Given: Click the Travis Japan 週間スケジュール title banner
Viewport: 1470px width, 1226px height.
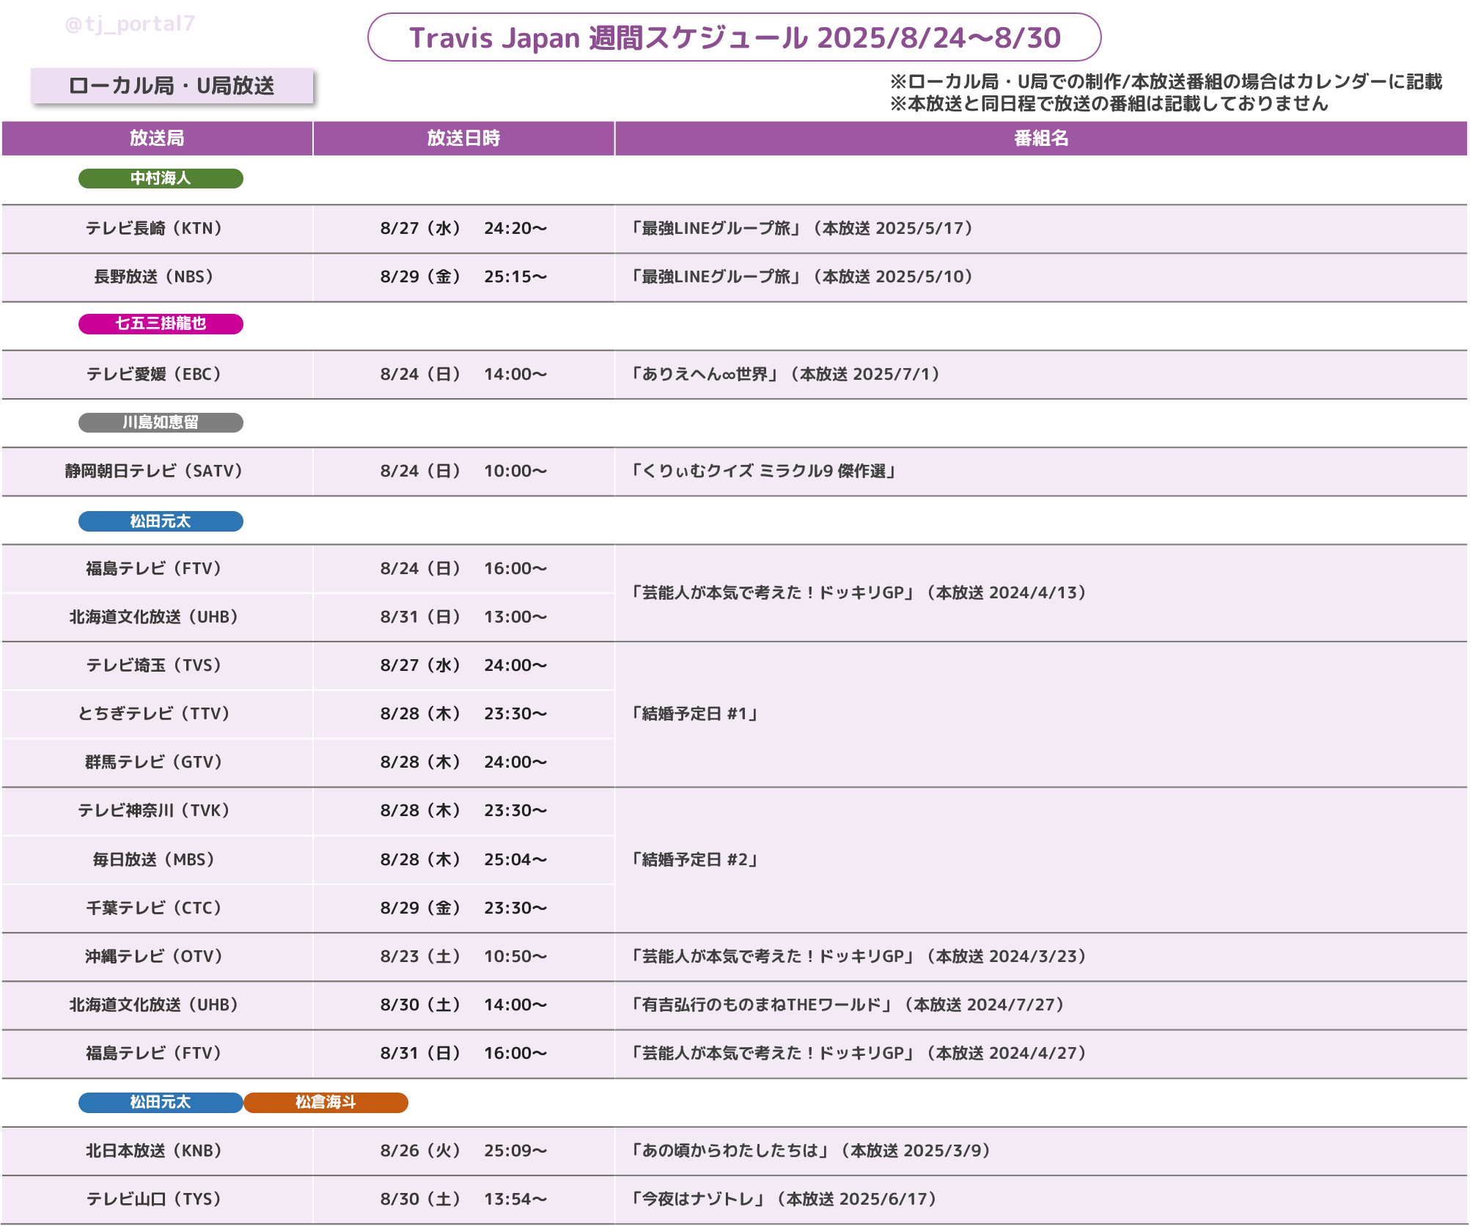Looking at the screenshot, I should (x=734, y=37).
